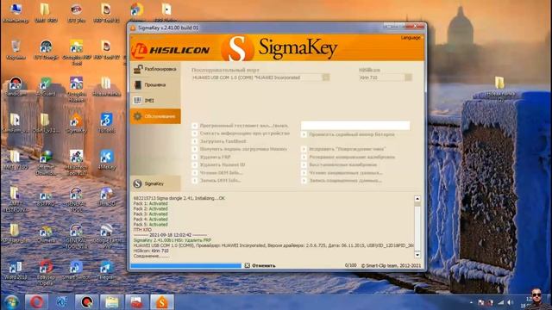Screen dimensions: 552x310
Task: Click the 'HiSilicon: Kirin 710' log line
Action: pos(151,251)
